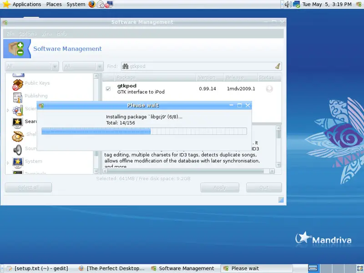364x273 pixels.
Task: Click the Software Management window title icon
Action: [5, 22]
